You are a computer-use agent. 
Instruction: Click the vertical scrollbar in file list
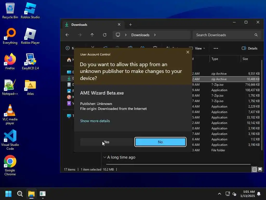point(262,104)
